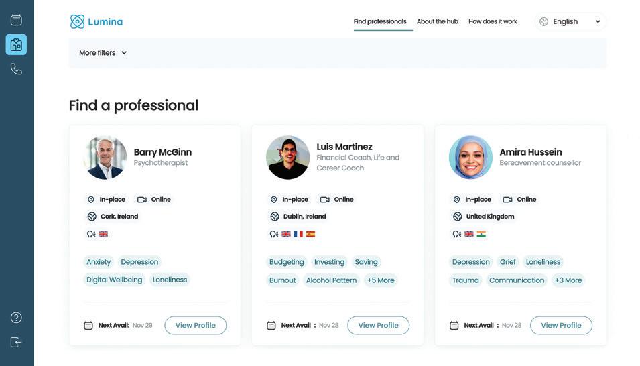Viewport: 640px width, 366px height.
Task: Click calendar icon on Barry McGinn's card
Action: [x=88, y=326]
